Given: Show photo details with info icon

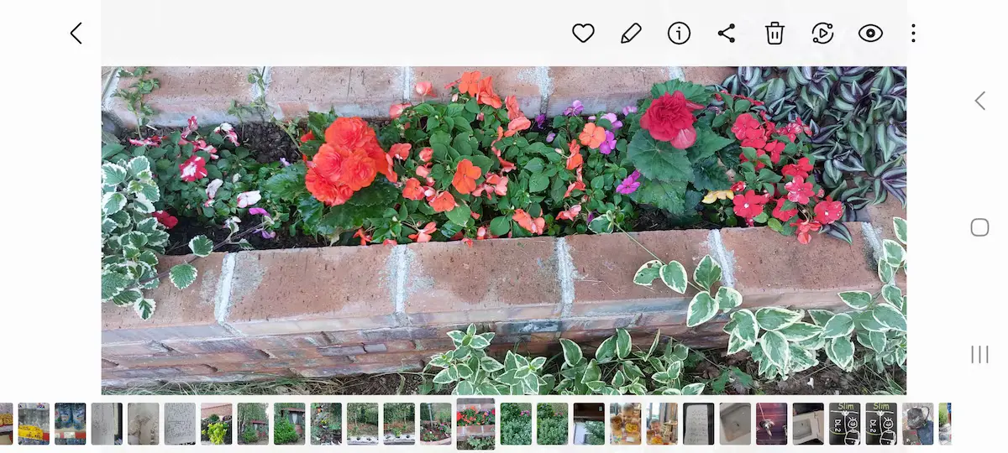Looking at the screenshot, I should pyautogui.click(x=679, y=34).
